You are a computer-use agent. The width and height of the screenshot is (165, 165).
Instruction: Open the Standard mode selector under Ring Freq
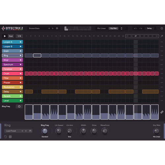coord(45,137)
